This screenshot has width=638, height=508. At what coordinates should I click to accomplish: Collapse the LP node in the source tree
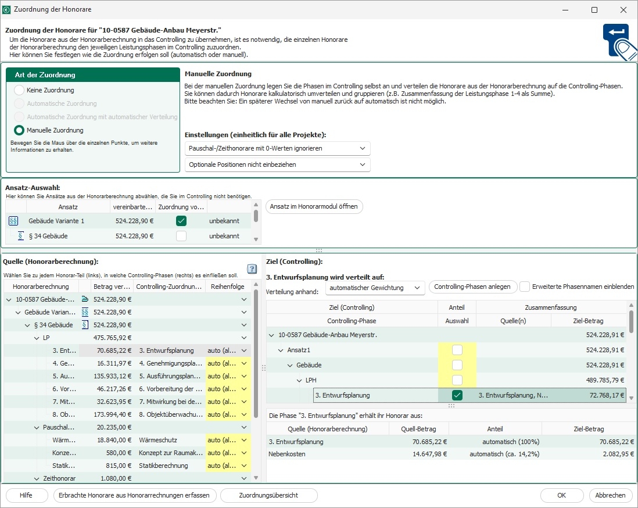pyautogui.click(x=37, y=338)
